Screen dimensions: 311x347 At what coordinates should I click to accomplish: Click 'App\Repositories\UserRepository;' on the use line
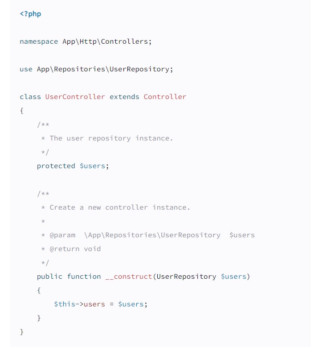105,69
